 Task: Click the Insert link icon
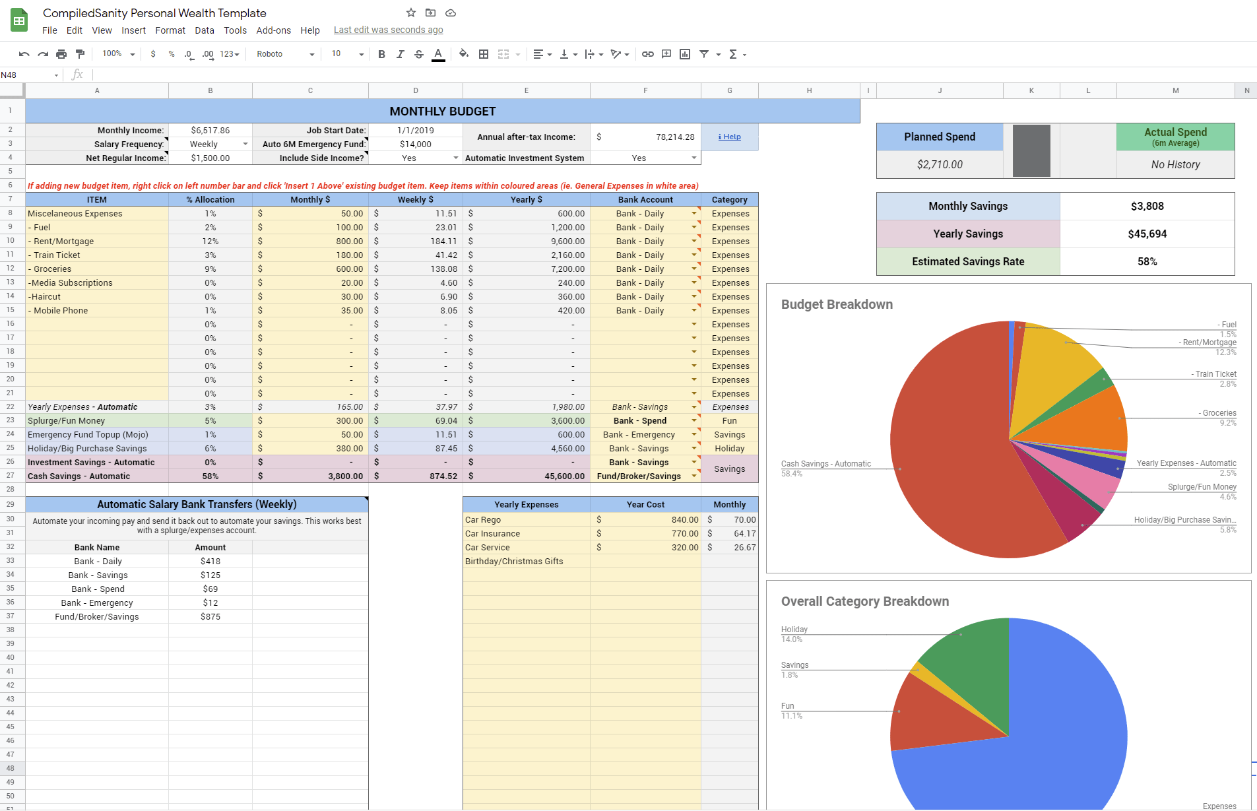(647, 54)
